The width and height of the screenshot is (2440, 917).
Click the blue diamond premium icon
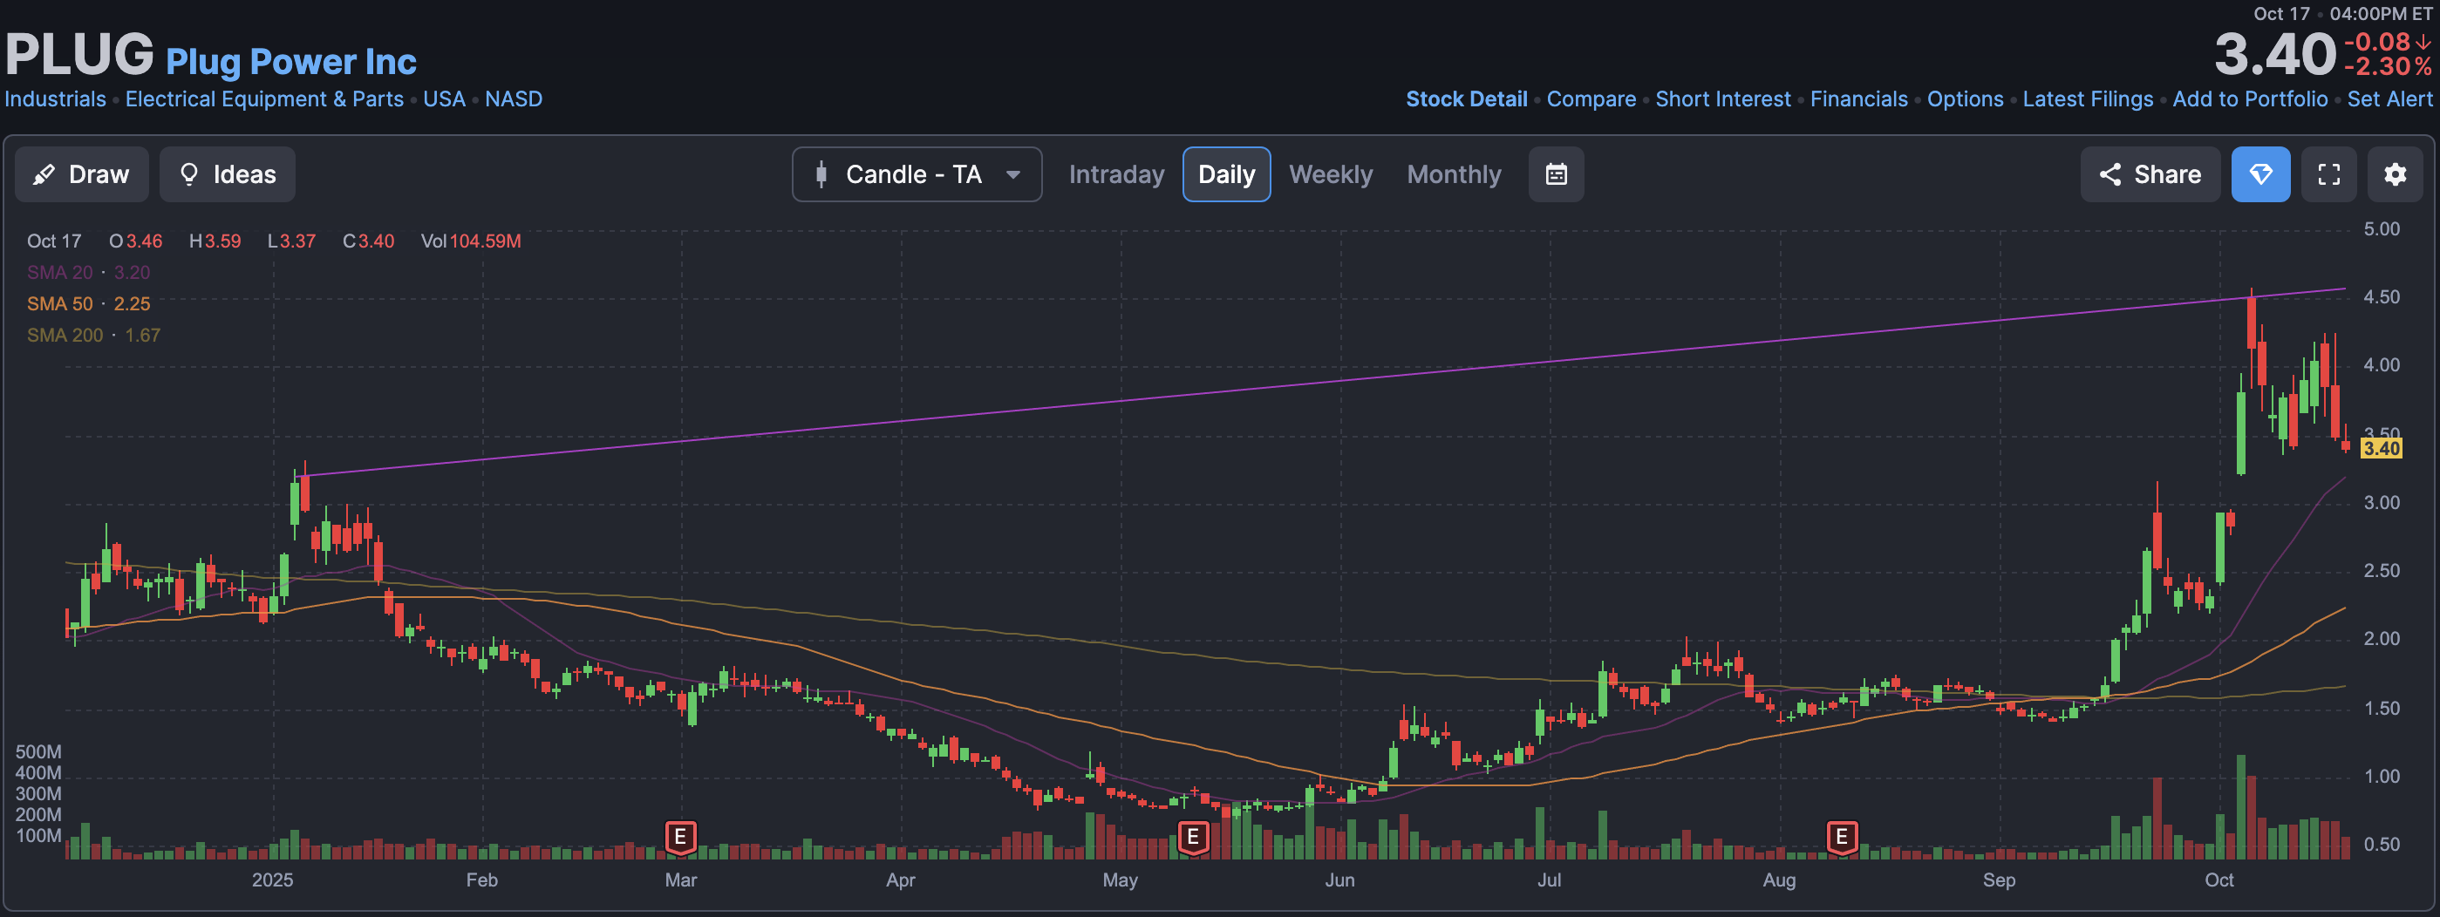pyautogui.click(x=2261, y=174)
